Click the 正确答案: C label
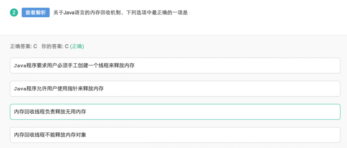 [24, 46]
